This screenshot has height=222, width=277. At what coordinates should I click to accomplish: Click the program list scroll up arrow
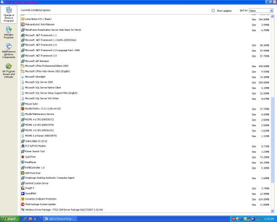[272, 16]
